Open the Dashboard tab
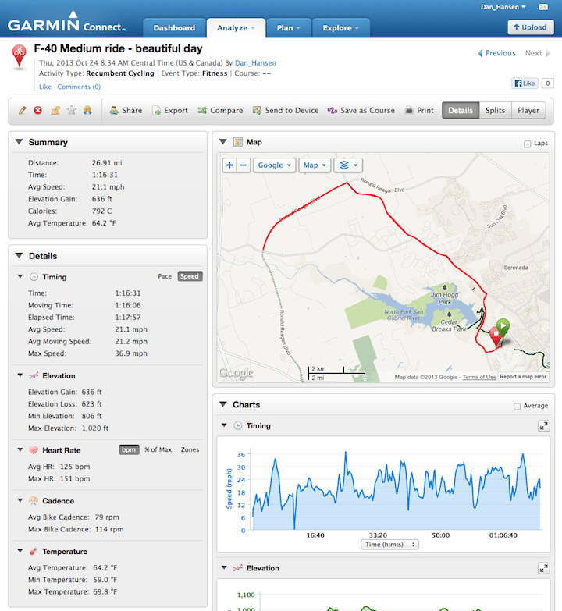Image resolution: width=562 pixels, height=611 pixels. [x=174, y=28]
